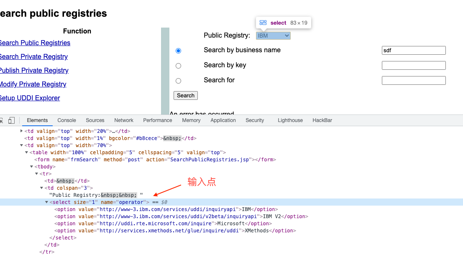Select the XMethods option line in the DOM

(176, 231)
